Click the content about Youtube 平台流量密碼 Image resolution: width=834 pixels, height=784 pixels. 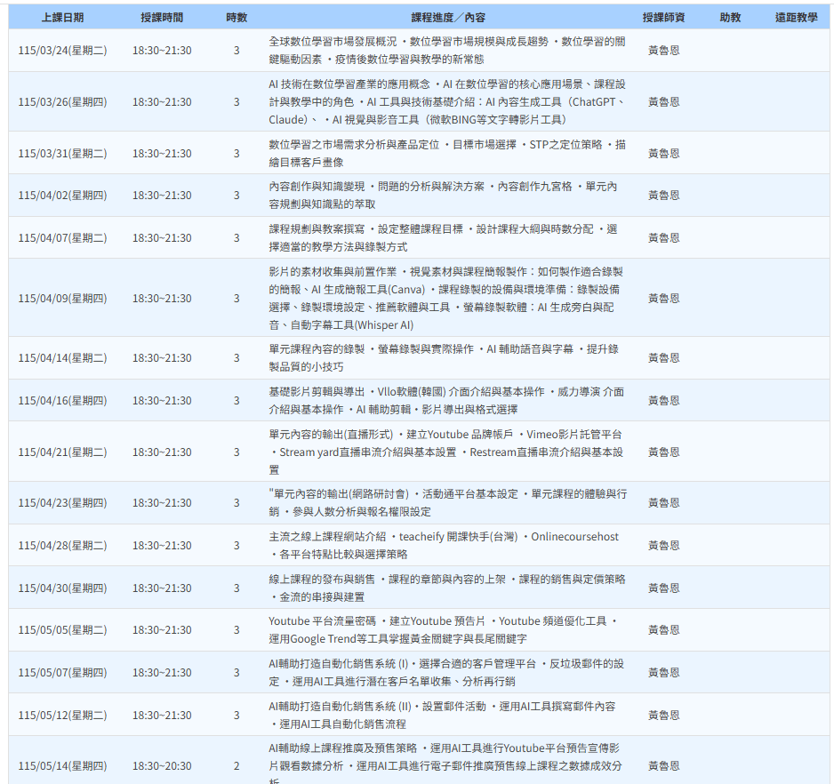(448, 630)
